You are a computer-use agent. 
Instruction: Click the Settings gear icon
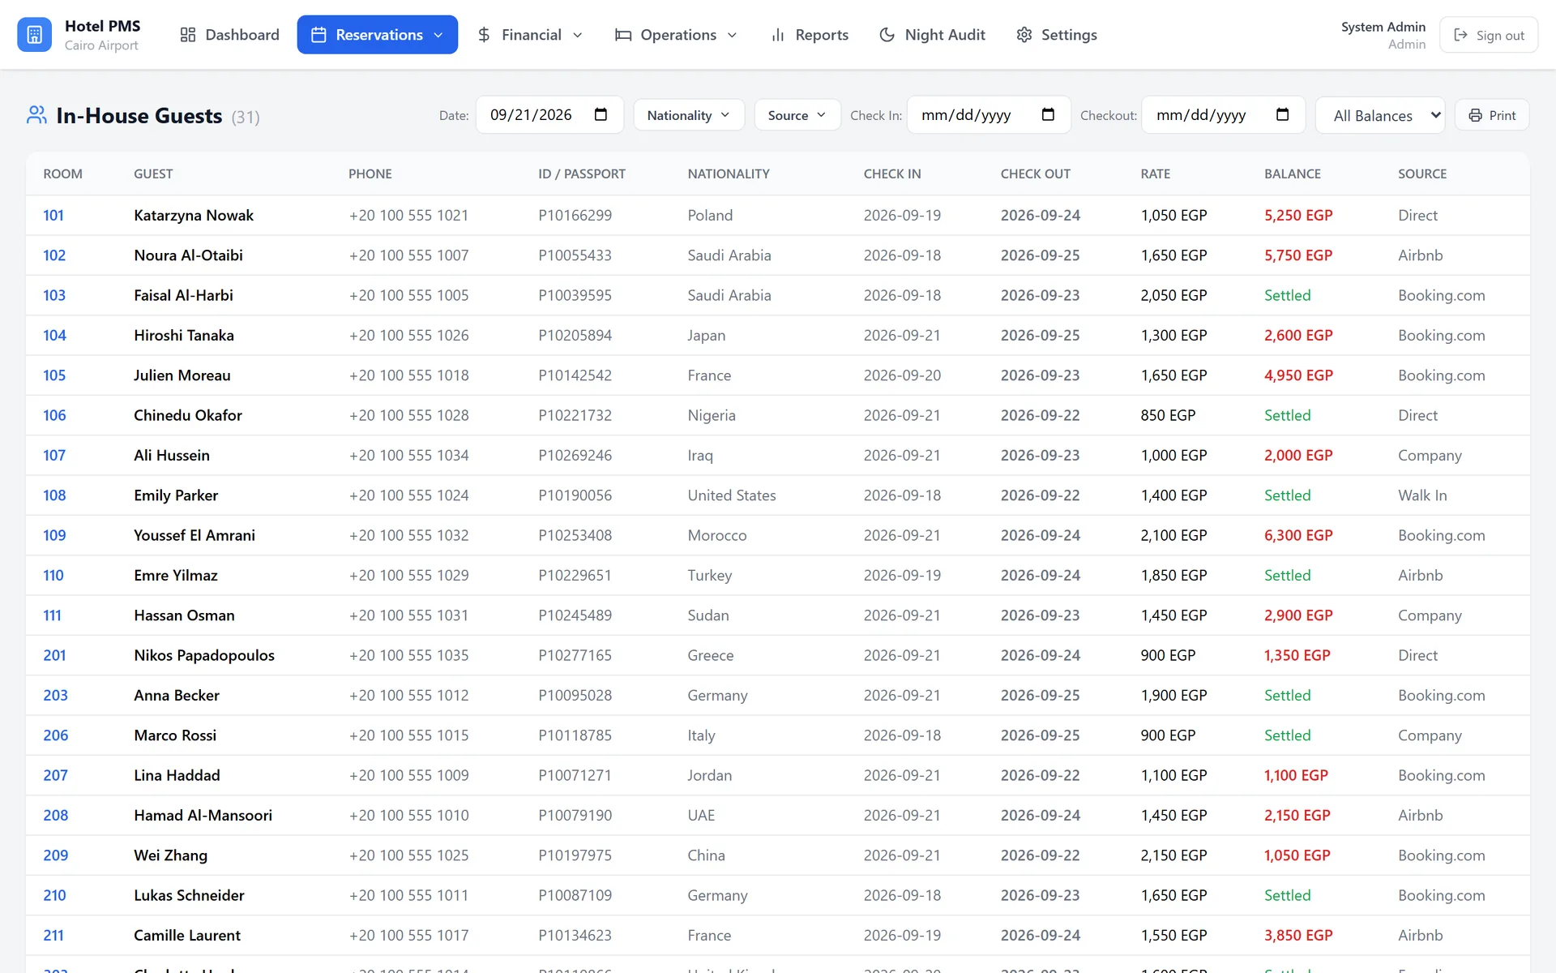click(1024, 35)
